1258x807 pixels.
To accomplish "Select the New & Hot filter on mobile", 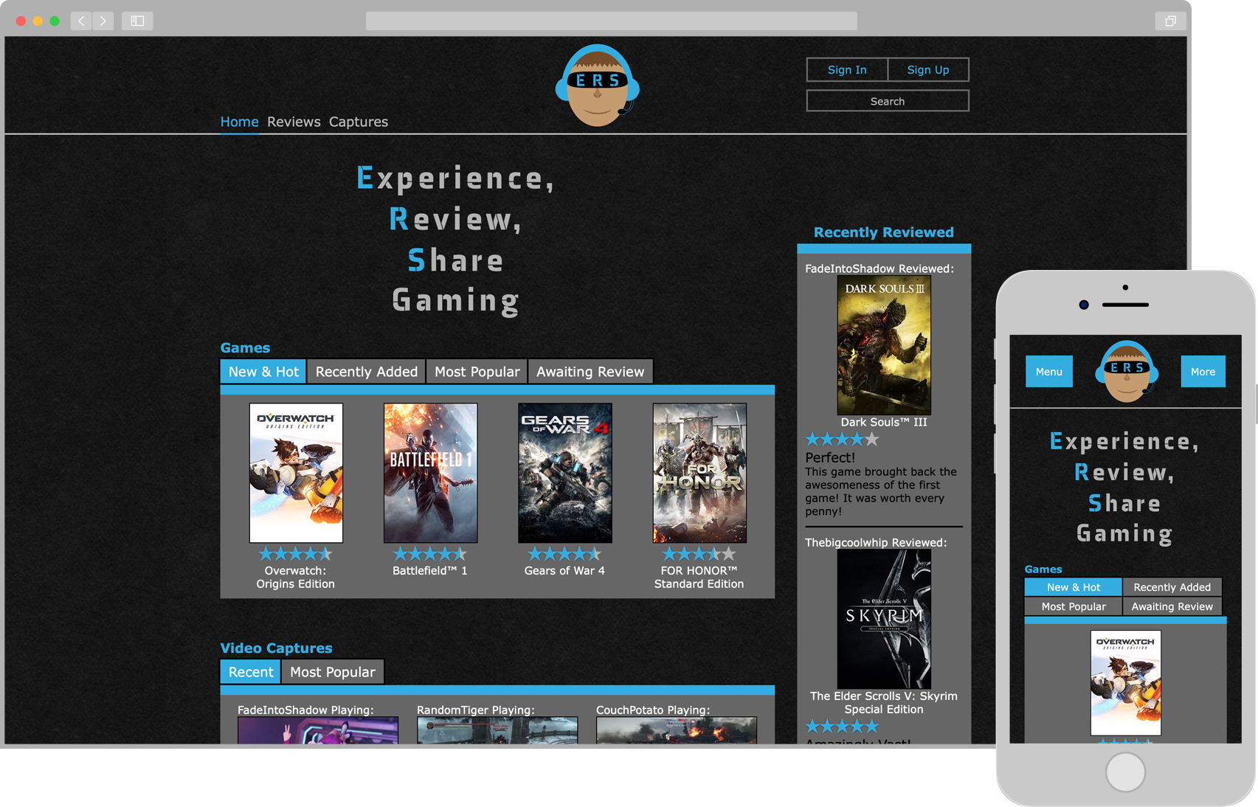I will pos(1072,586).
